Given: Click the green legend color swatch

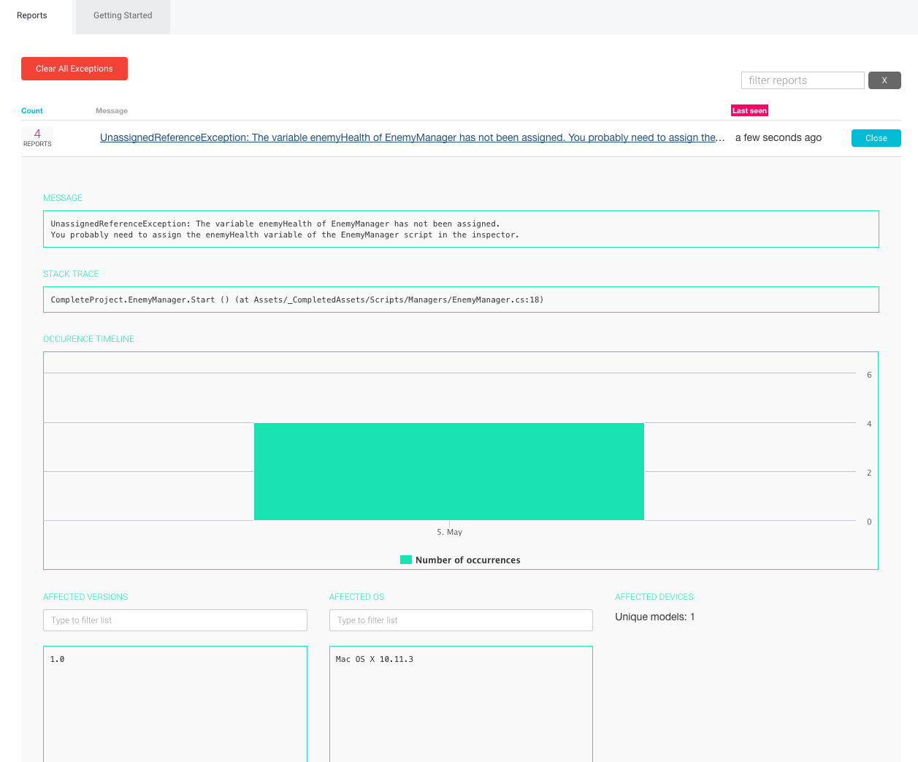Looking at the screenshot, I should click(x=406, y=560).
